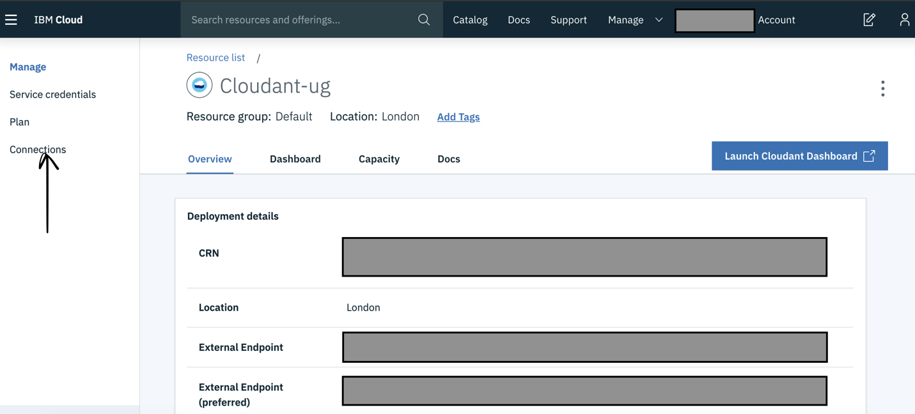Click the External Endpoint (preferred) label
This screenshot has height=414, width=915.
pos(241,394)
